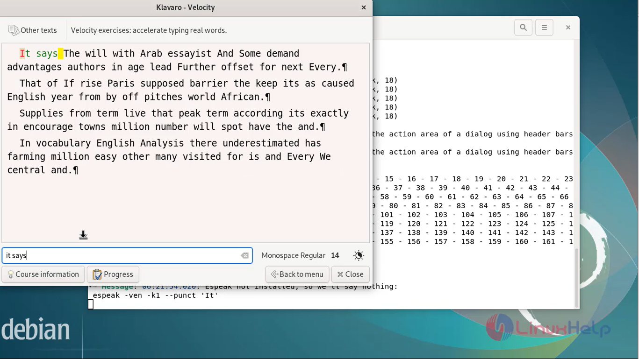Click the word 'essayist' in the exercise text
Image resolution: width=639 pixels, height=359 pixels.
point(189,54)
